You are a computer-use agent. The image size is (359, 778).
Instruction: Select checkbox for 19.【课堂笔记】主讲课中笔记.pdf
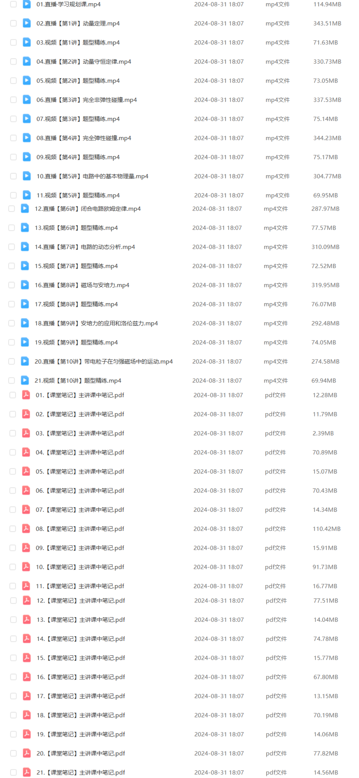(13, 734)
